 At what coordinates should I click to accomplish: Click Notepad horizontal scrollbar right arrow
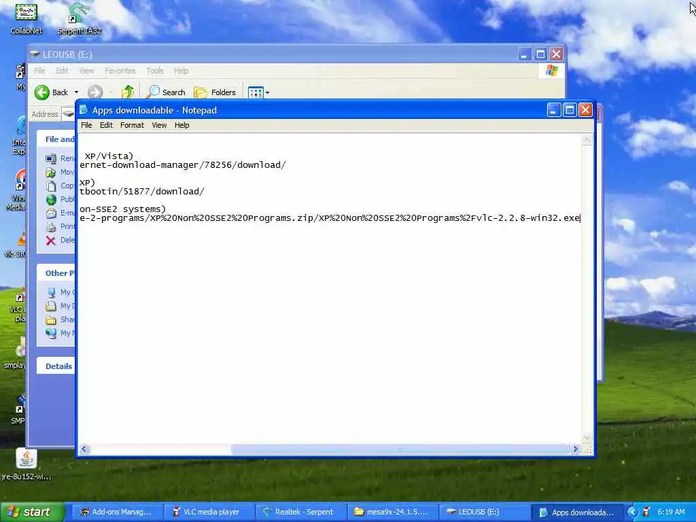click(575, 449)
